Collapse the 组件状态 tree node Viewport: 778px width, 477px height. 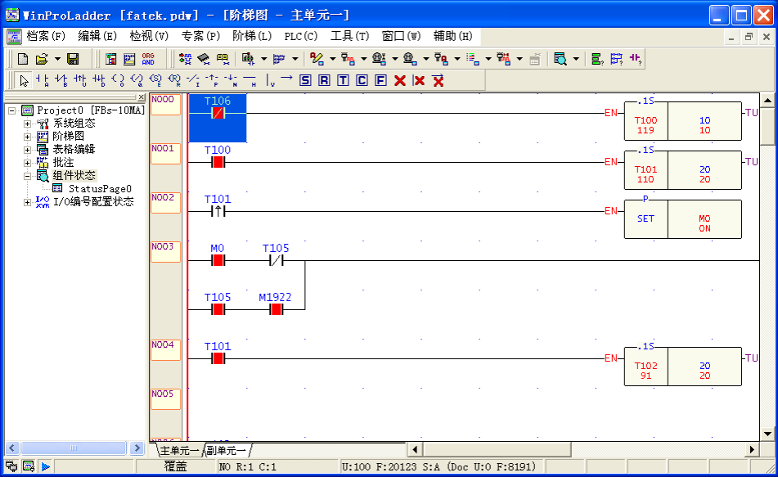pyautogui.click(x=27, y=176)
